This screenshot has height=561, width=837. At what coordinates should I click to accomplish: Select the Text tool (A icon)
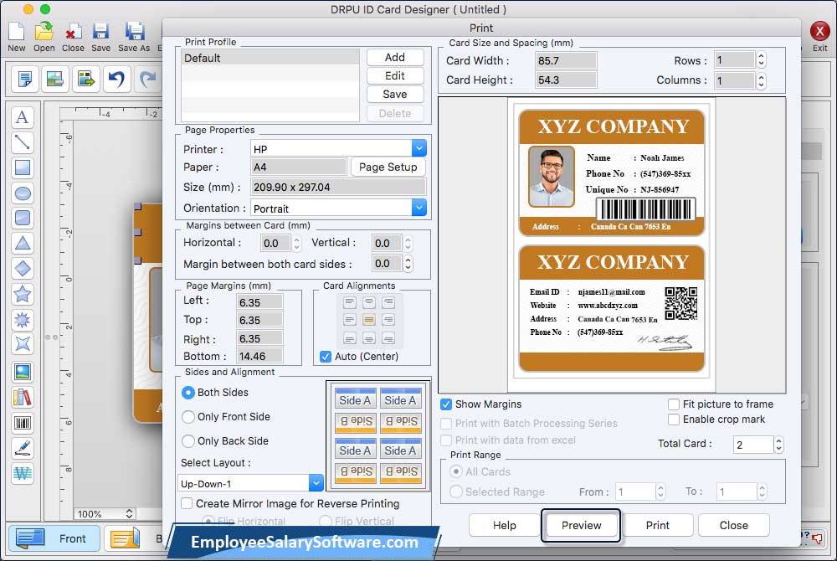tap(23, 117)
